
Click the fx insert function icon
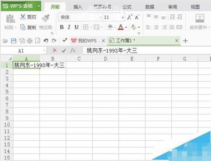coord(73,50)
